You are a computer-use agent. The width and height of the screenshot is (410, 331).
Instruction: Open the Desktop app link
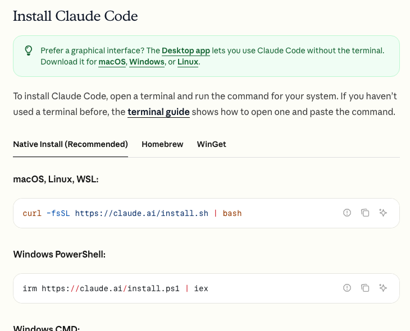tap(186, 50)
